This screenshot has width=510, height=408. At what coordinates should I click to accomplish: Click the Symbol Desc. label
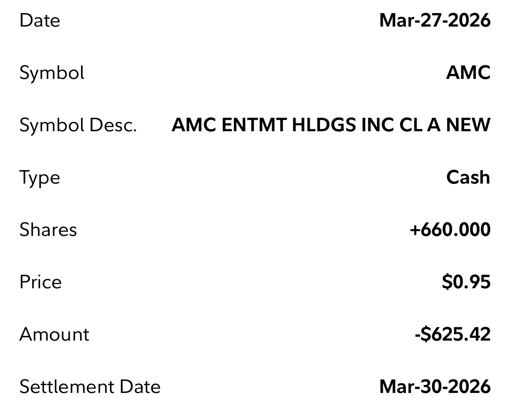pos(78,125)
